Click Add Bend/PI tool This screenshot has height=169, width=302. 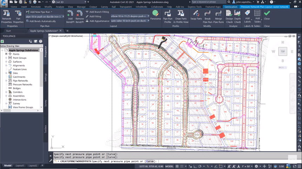[x=70, y=17]
